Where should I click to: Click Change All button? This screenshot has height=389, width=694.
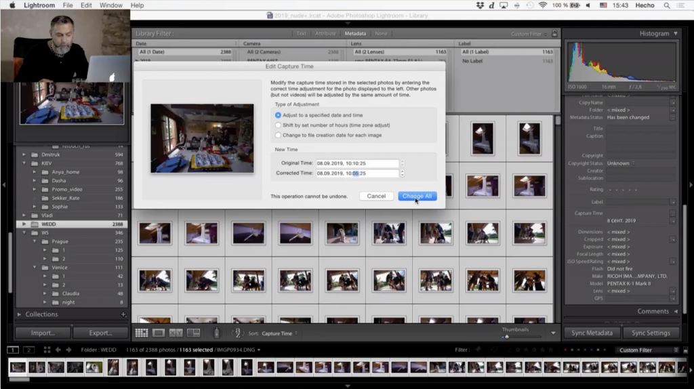(417, 196)
